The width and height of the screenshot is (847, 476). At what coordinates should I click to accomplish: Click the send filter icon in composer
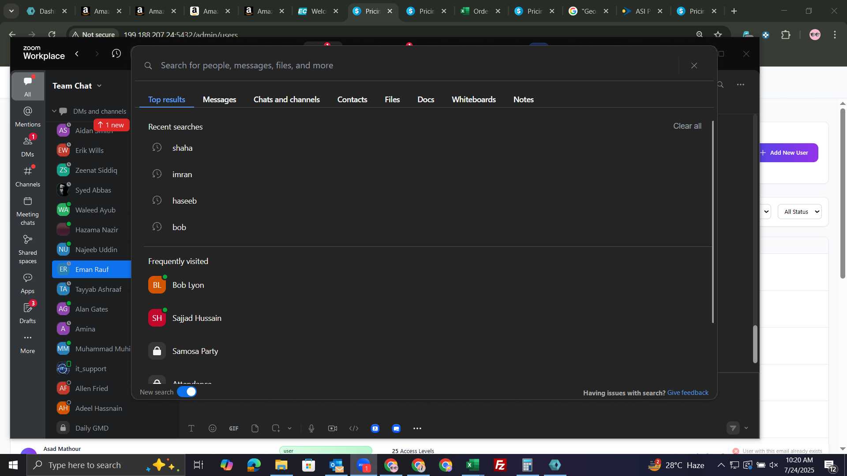point(733,428)
